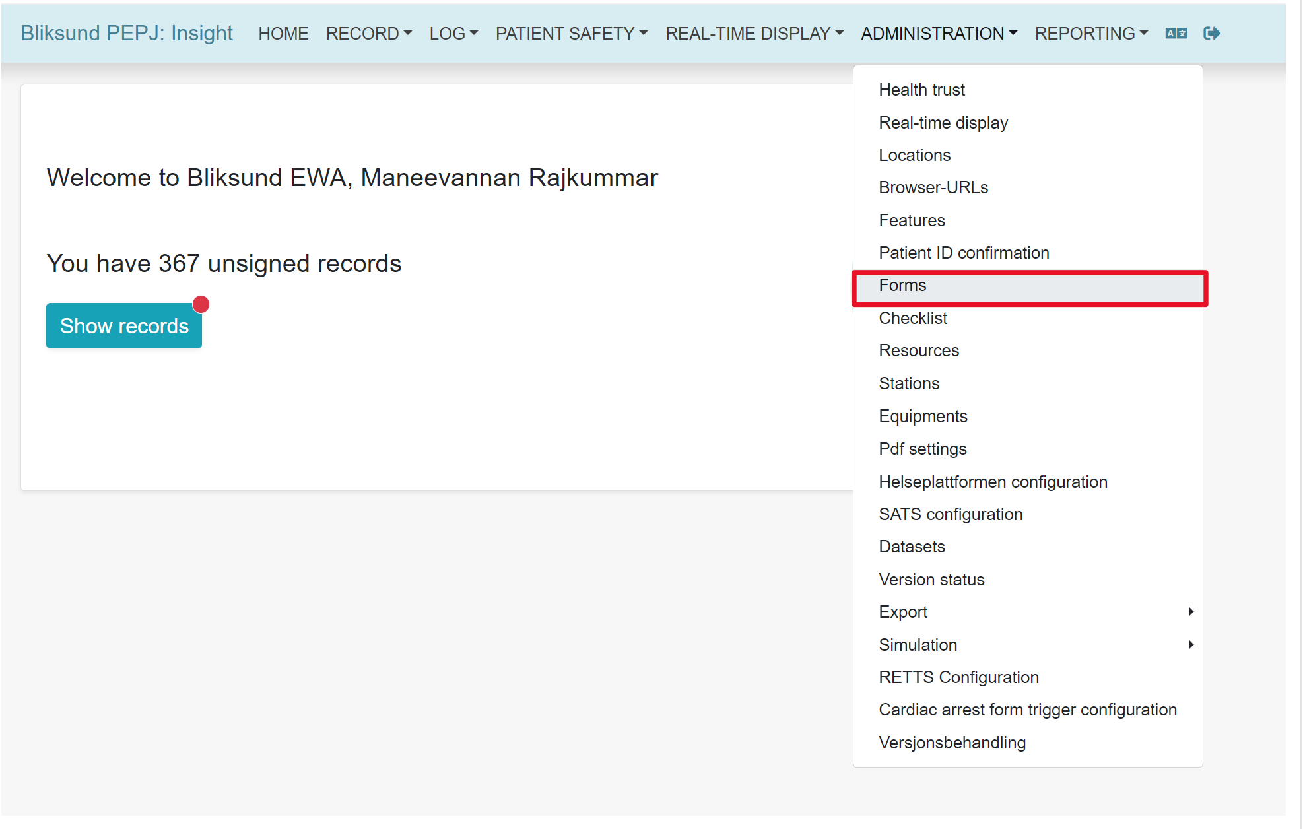The image size is (1303, 829).
Task: Click the Show records button
Action: 124,325
